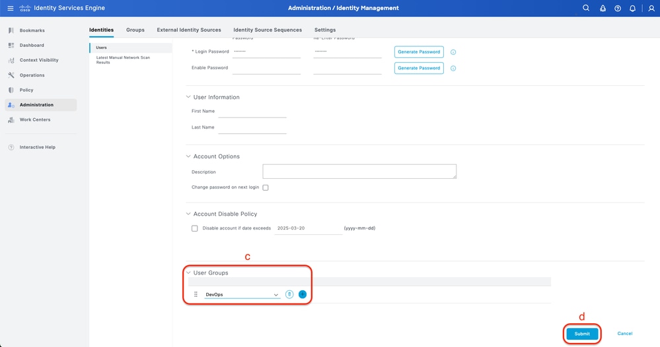Go to Bookmarks in sidebar
The height and width of the screenshot is (347, 660).
pos(32,30)
